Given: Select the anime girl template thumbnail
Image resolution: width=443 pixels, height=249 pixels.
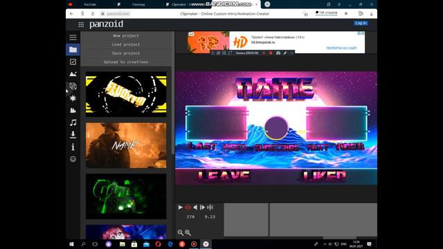Looking at the screenshot, I should (x=126, y=232).
